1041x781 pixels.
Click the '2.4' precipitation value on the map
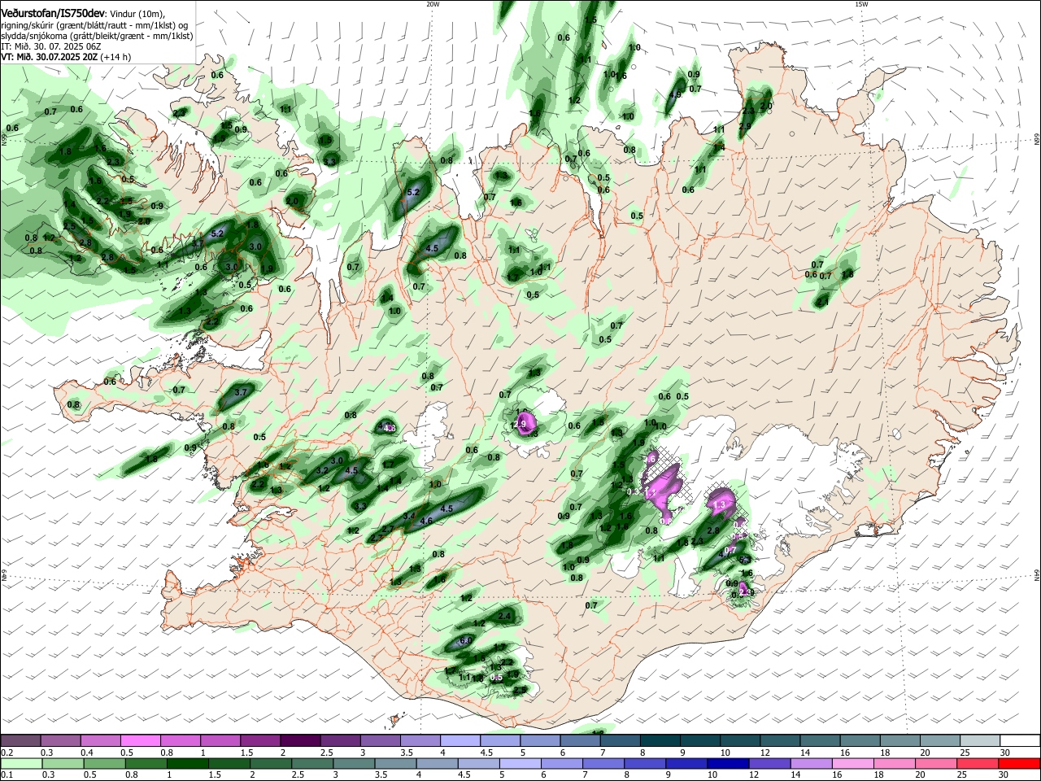click(504, 617)
